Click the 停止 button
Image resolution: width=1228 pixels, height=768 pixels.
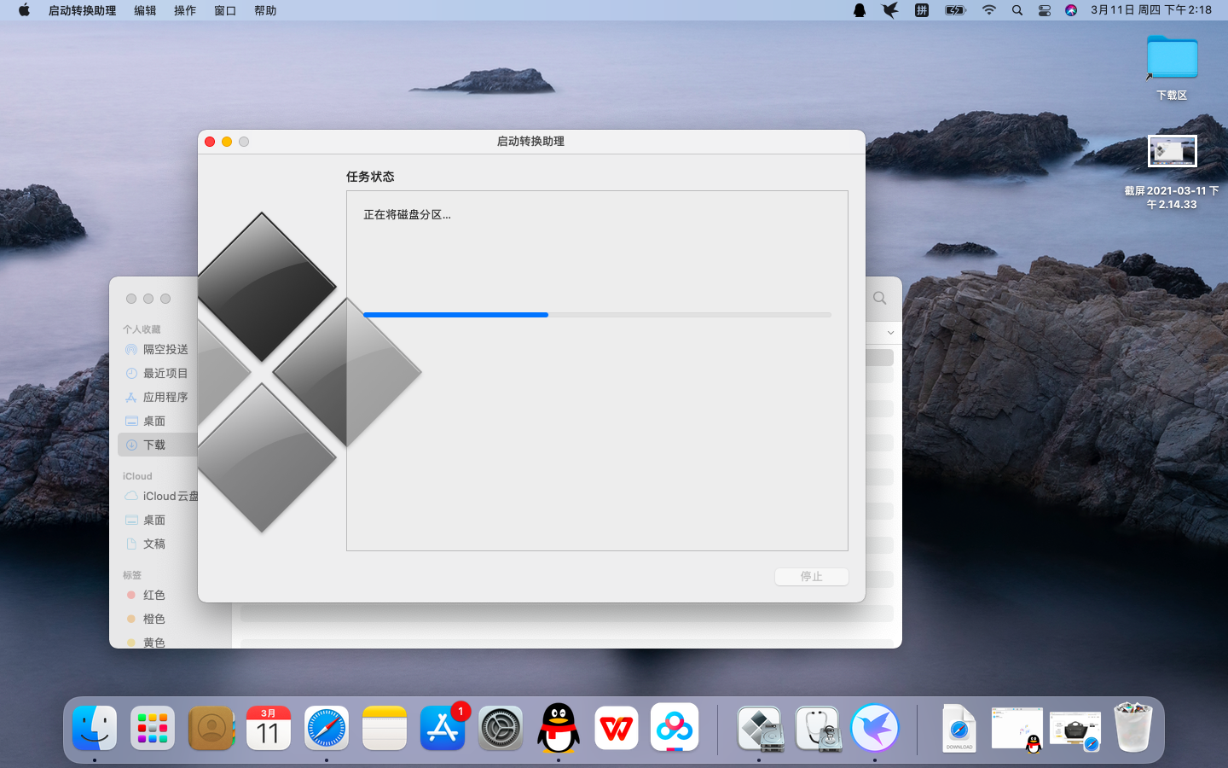tap(812, 577)
